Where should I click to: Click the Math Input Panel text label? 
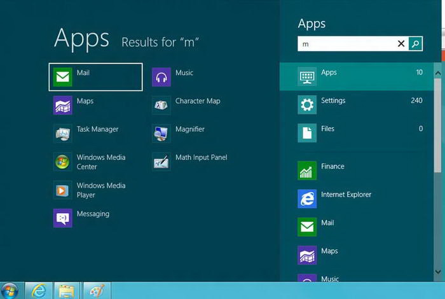pyautogui.click(x=202, y=157)
